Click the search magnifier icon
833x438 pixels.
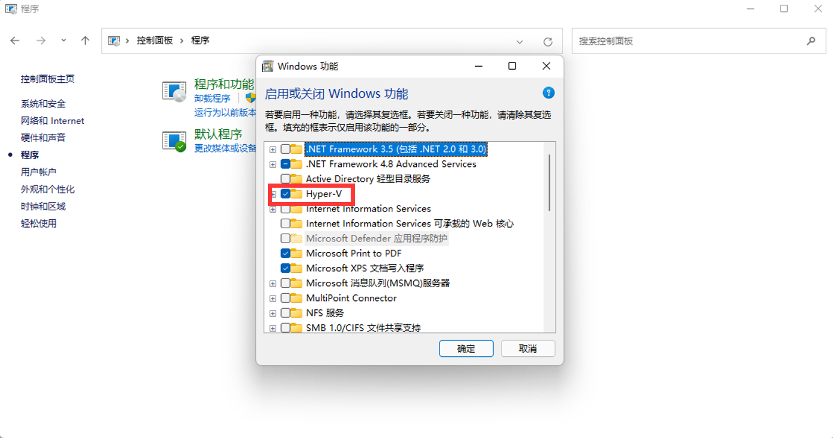pyautogui.click(x=810, y=41)
